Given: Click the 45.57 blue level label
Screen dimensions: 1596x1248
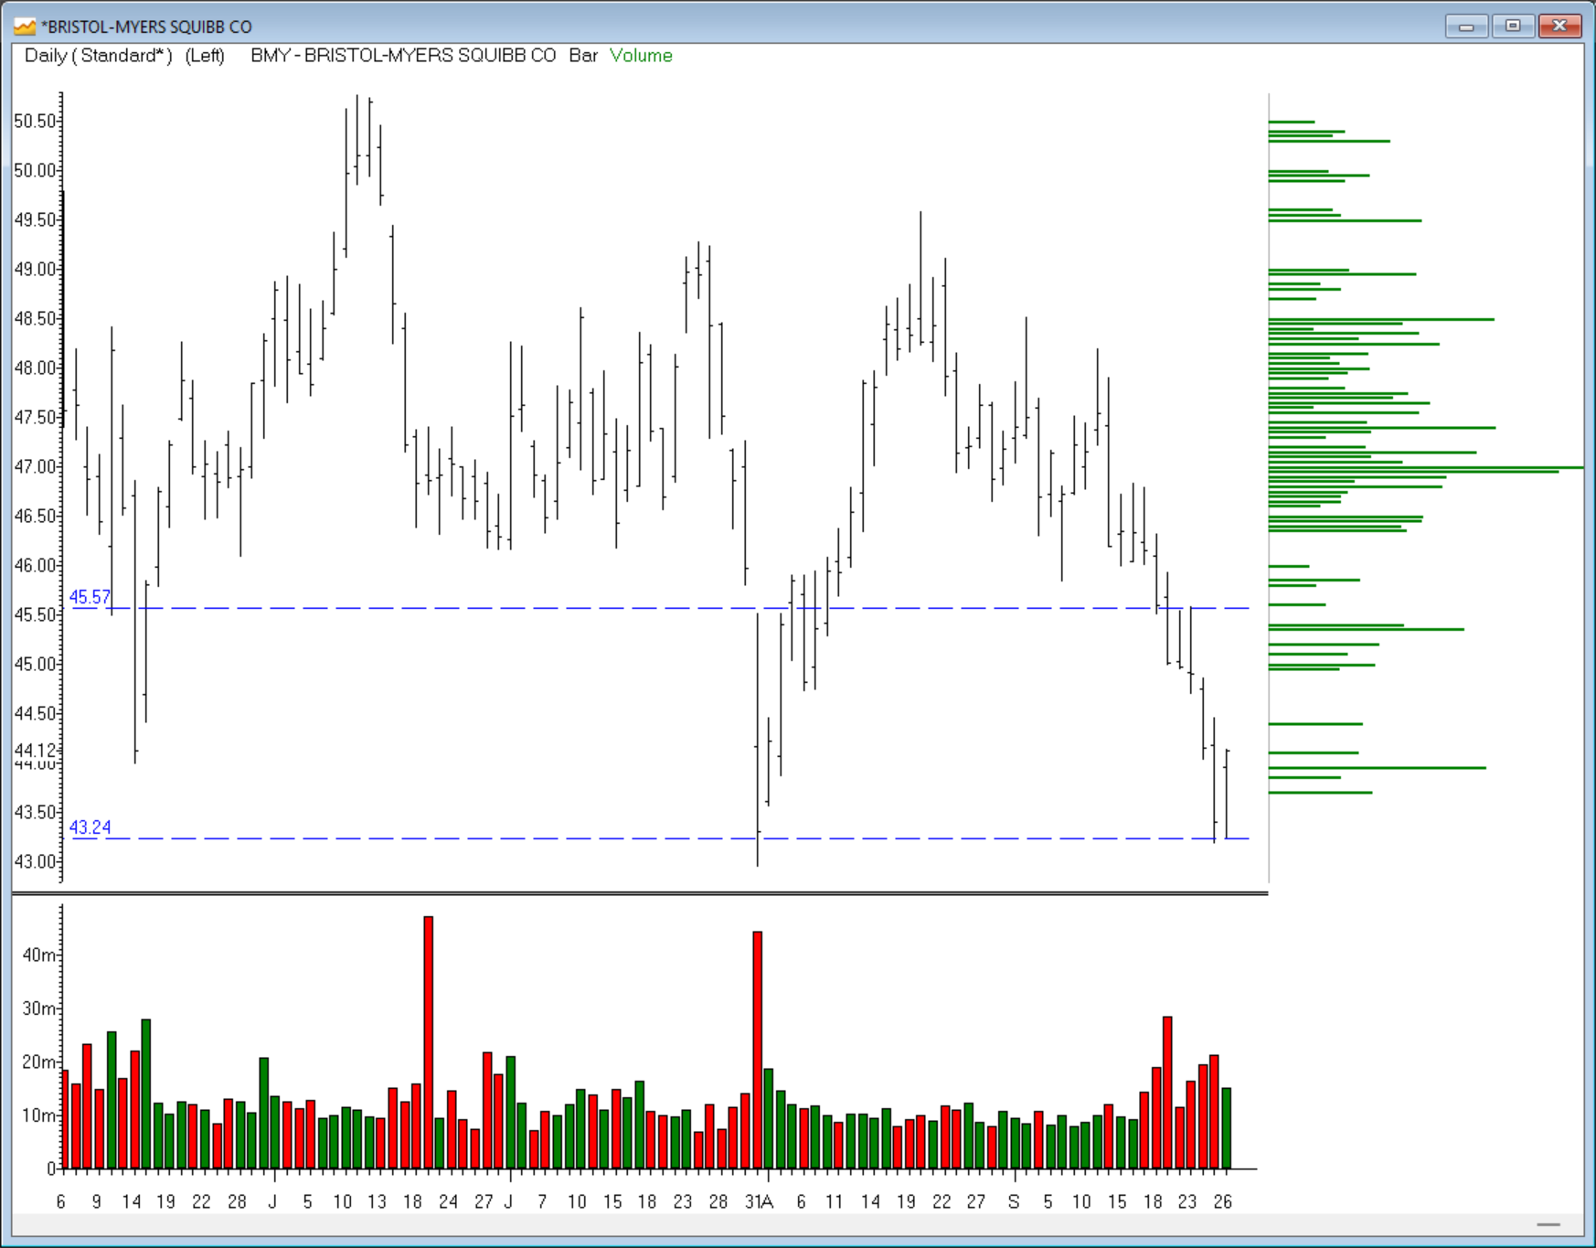Looking at the screenshot, I should 90,597.
